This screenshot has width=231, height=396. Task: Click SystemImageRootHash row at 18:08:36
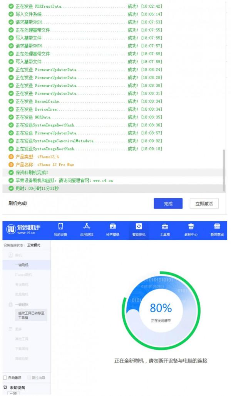click(85, 125)
